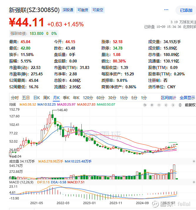The height and width of the screenshot is (210, 196).
Task: Click the 可融资 tag
Action: pyautogui.click(x=83, y=10)
